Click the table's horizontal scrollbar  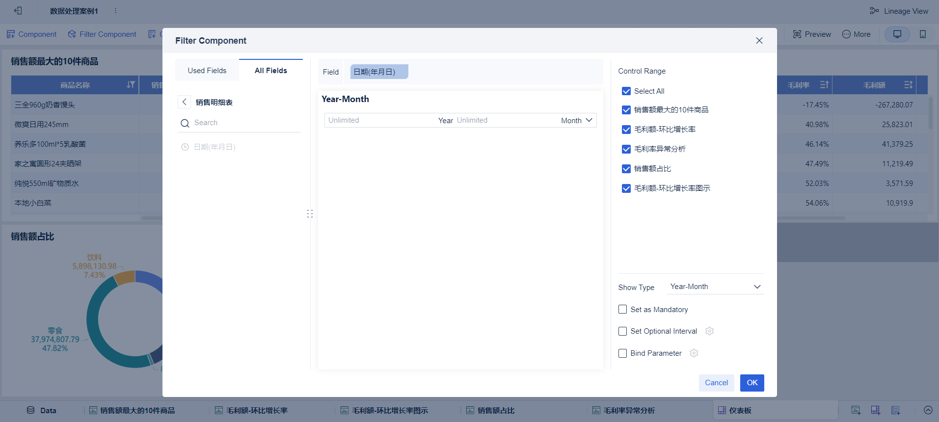tap(811, 218)
